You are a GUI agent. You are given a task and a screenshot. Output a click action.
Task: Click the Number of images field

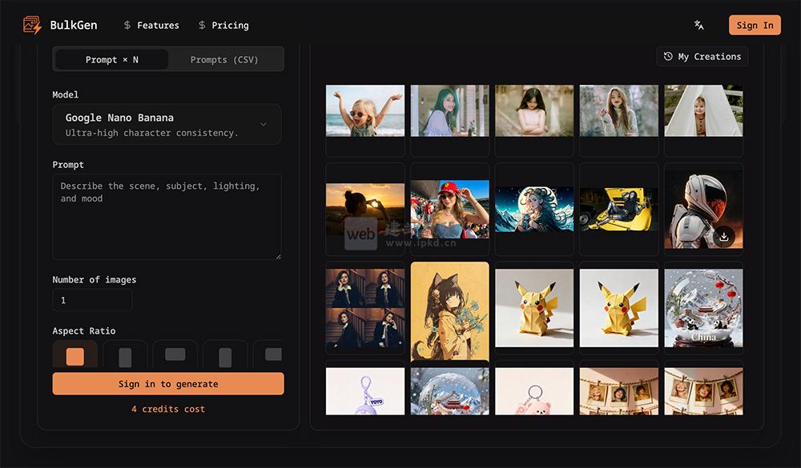pos(92,301)
